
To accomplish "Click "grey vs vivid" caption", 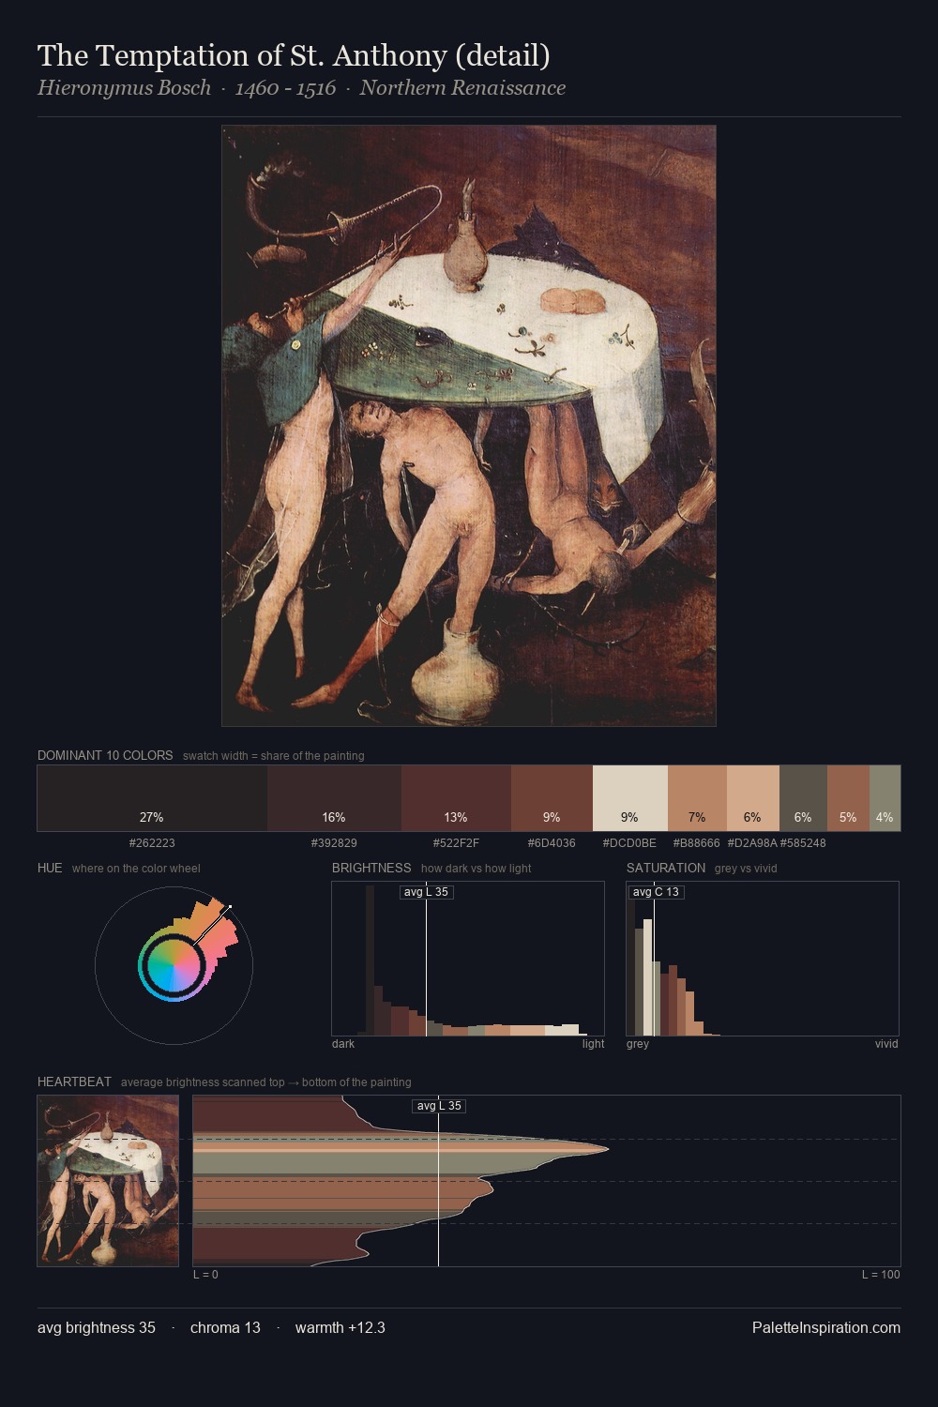I will (x=746, y=869).
